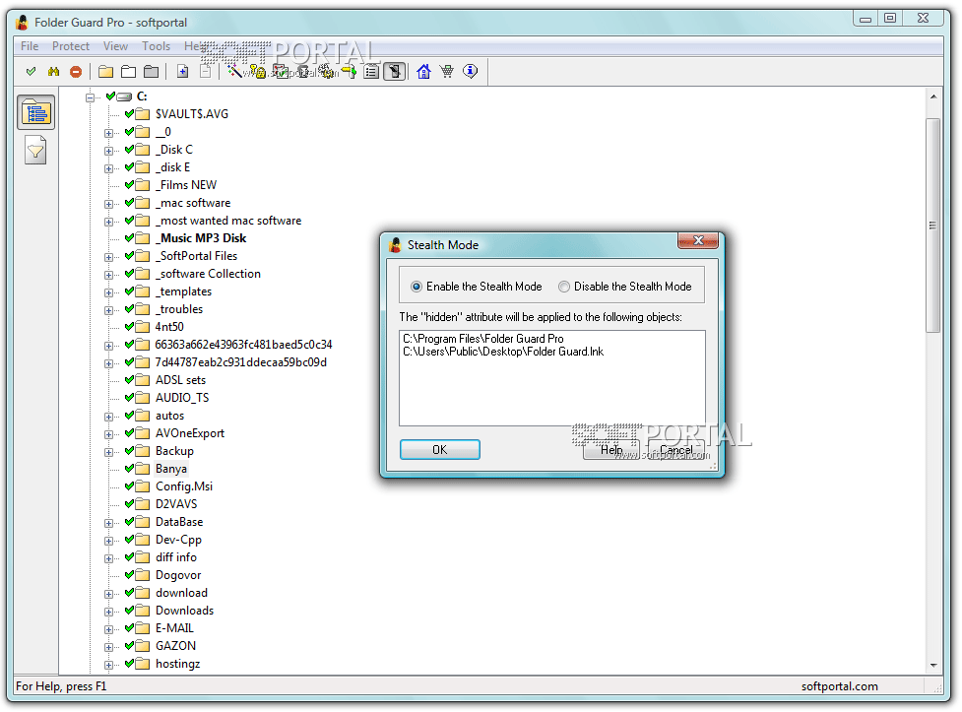Select the GAZON folder

tap(175, 646)
